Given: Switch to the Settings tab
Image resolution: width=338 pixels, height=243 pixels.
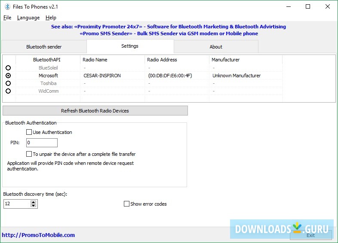Looking at the screenshot, I should pos(130,46).
